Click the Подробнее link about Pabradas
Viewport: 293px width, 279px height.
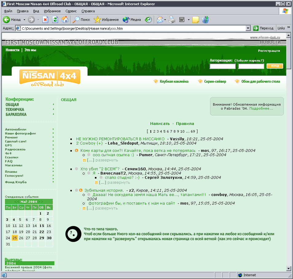[x=261, y=108]
